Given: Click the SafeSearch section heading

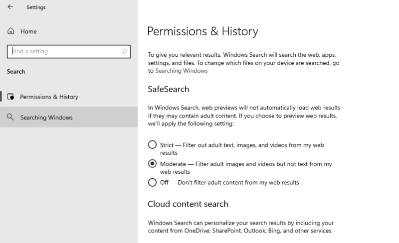Looking at the screenshot, I should coord(169,89).
